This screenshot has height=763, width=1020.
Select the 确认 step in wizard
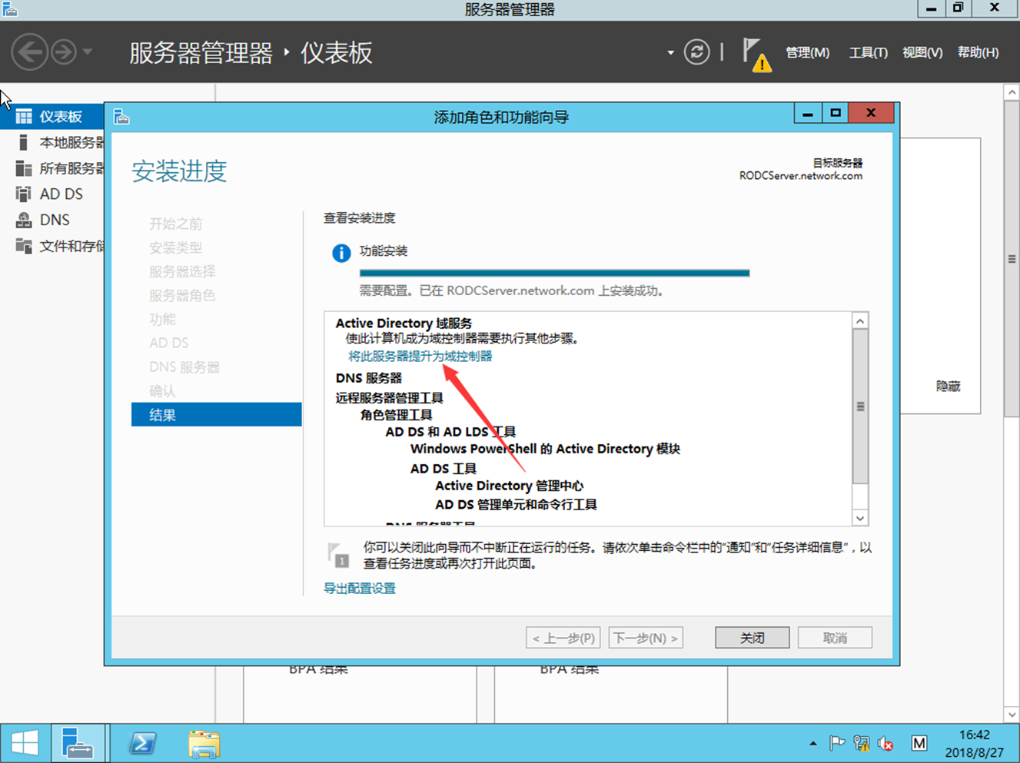[162, 391]
